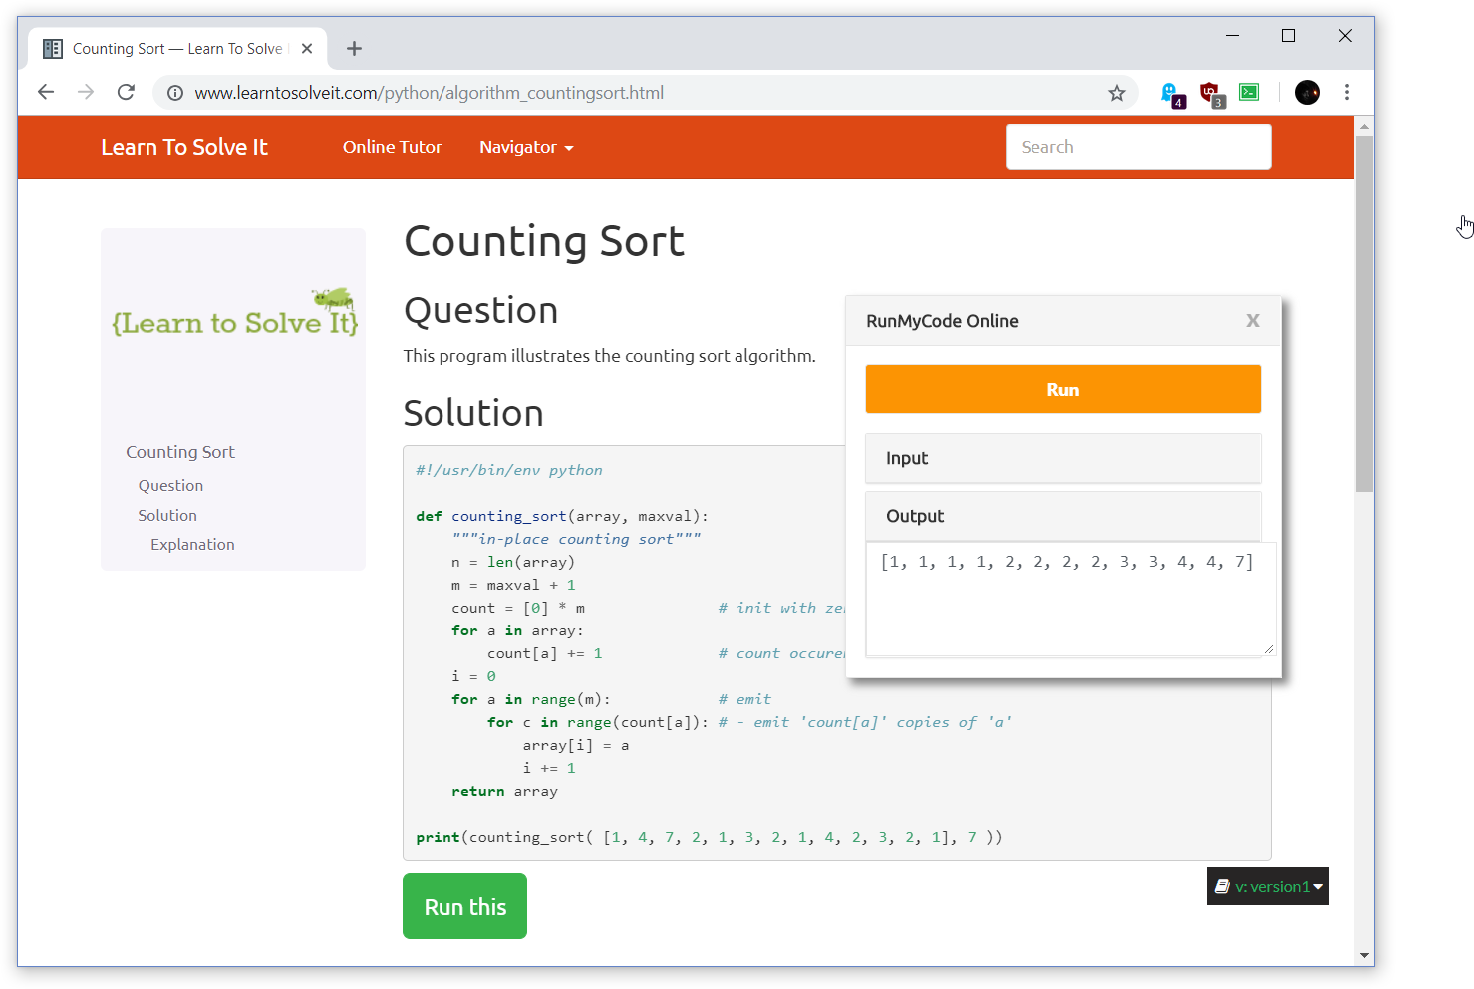Click the browser address bar URL
This screenshot has width=1474, height=989.
pyautogui.click(x=430, y=93)
